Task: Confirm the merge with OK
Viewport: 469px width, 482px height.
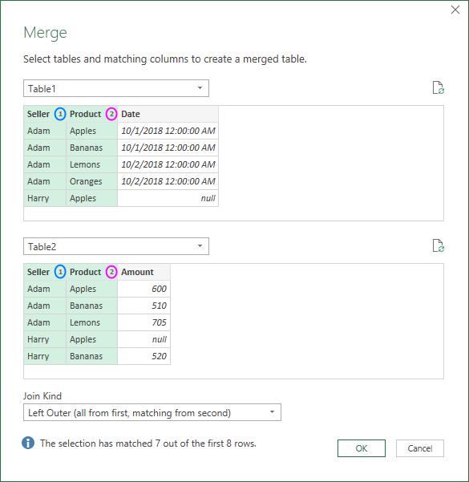Action: tap(362, 448)
